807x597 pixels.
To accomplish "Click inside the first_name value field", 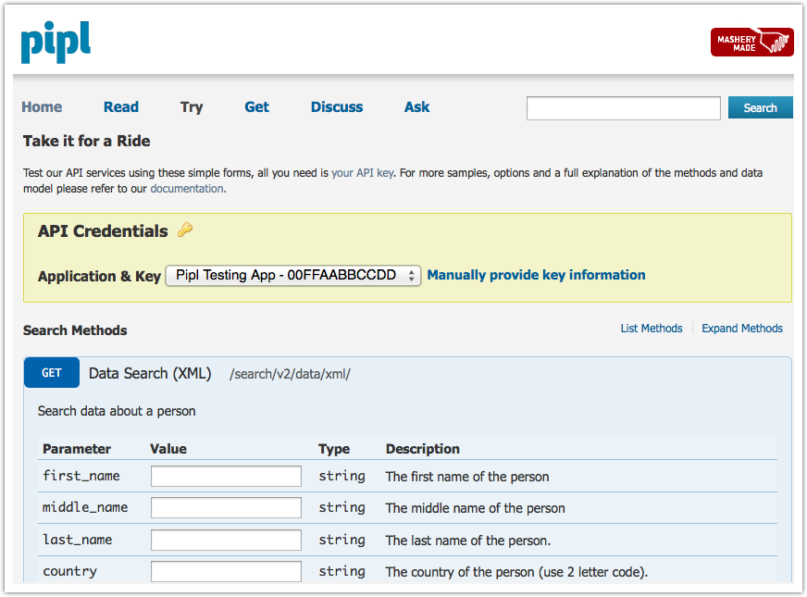I will 225,476.
